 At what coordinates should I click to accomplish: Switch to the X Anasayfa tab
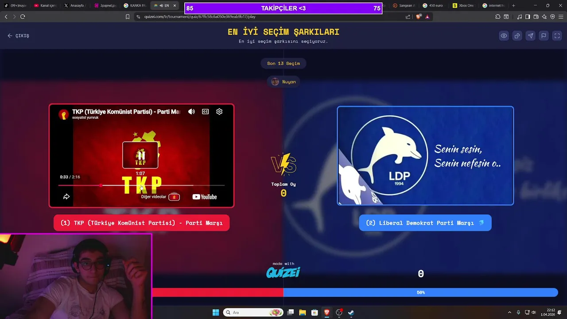pos(74,5)
